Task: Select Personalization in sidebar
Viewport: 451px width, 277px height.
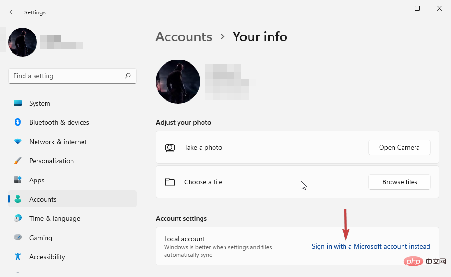Action: click(72, 161)
